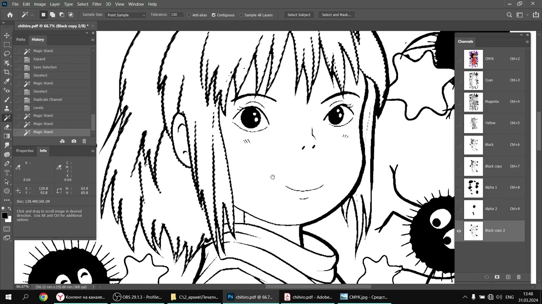This screenshot has width=542, height=304.
Task: Open the Select menu
Action: pyautogui.click(x=83, y=4)
